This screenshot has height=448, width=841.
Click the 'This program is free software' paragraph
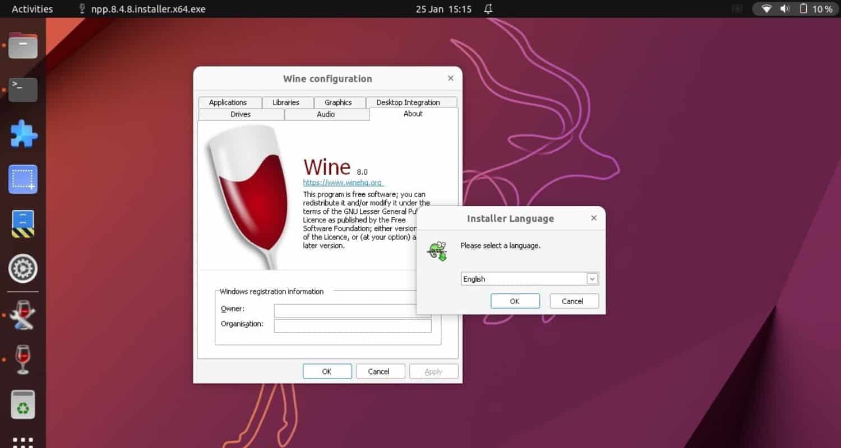click(x=367, y=220)
